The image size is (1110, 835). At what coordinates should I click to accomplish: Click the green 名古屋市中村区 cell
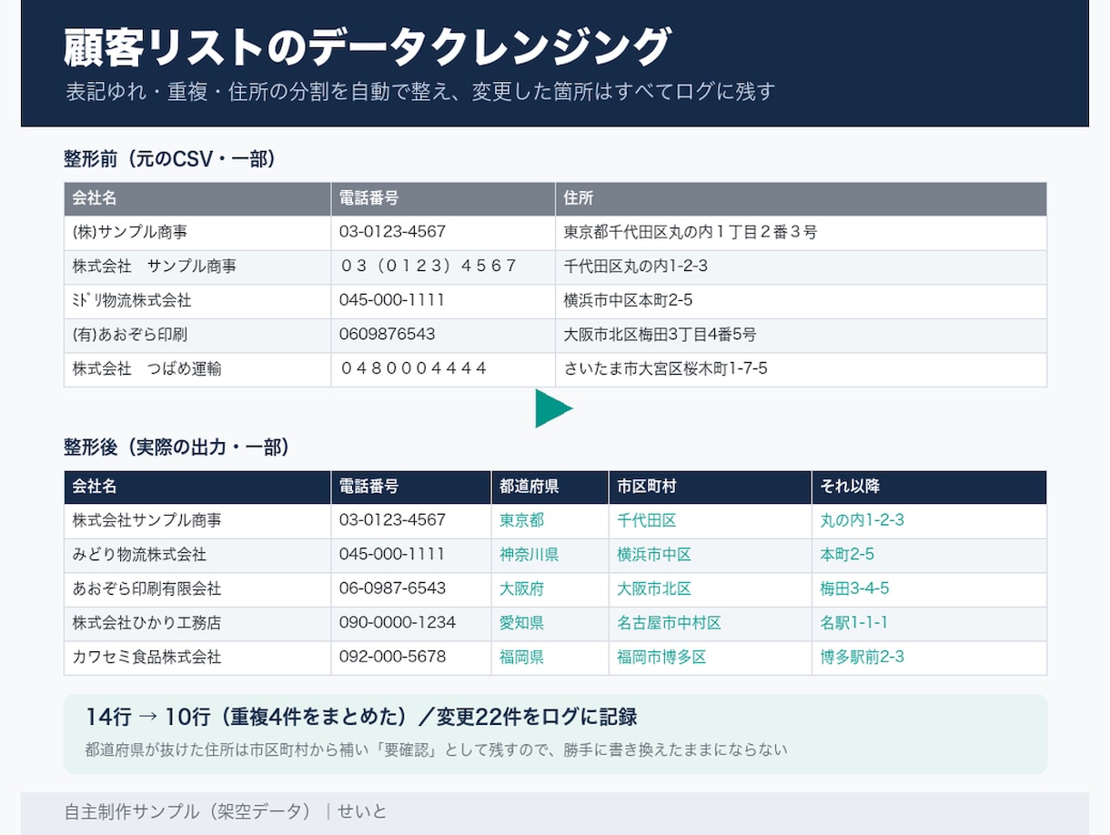pyautogui.click(x=711, y=623)
